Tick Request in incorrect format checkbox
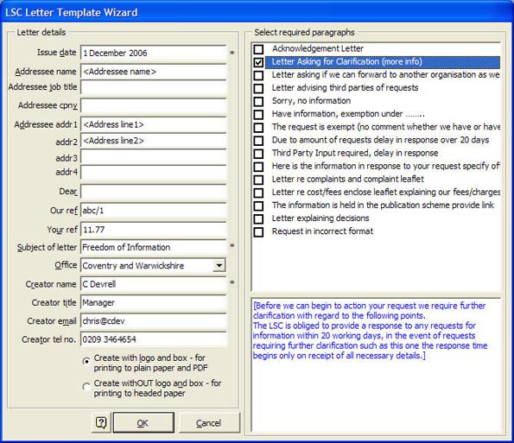Viewport: 514px width, 443px height. click(x=258, y=231)
